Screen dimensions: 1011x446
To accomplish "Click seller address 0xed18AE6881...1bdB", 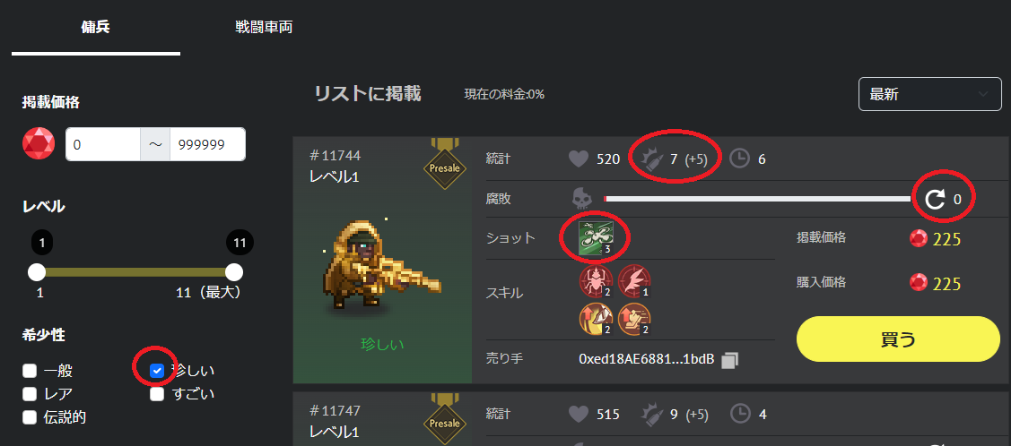I will pos(646,360).
